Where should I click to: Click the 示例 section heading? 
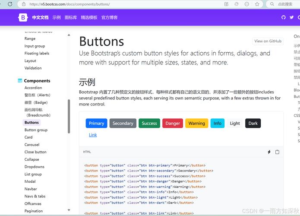(x=87, y=82)
